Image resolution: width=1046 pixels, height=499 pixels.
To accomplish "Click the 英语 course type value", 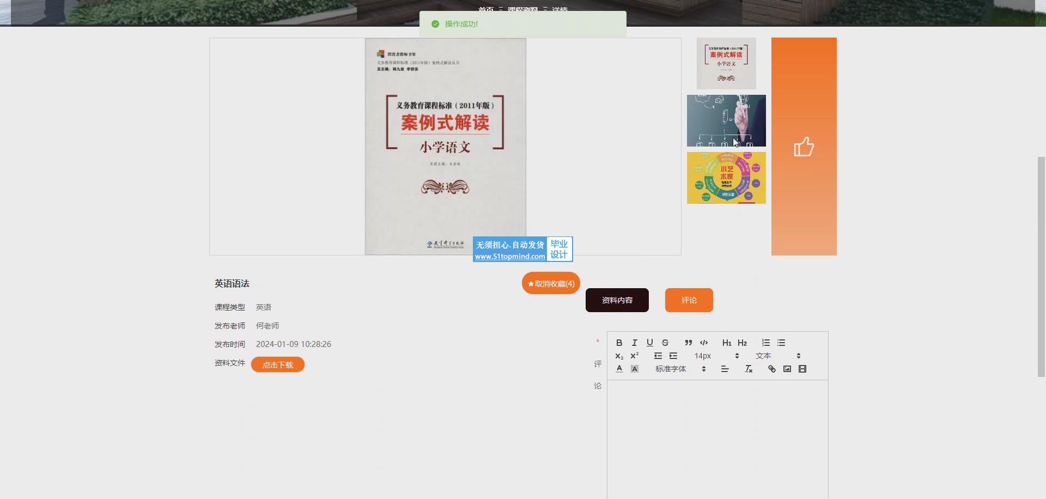I will pos(264,307).
